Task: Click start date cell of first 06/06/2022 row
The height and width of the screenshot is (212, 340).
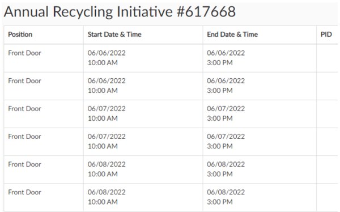Action: pos(143,58)
